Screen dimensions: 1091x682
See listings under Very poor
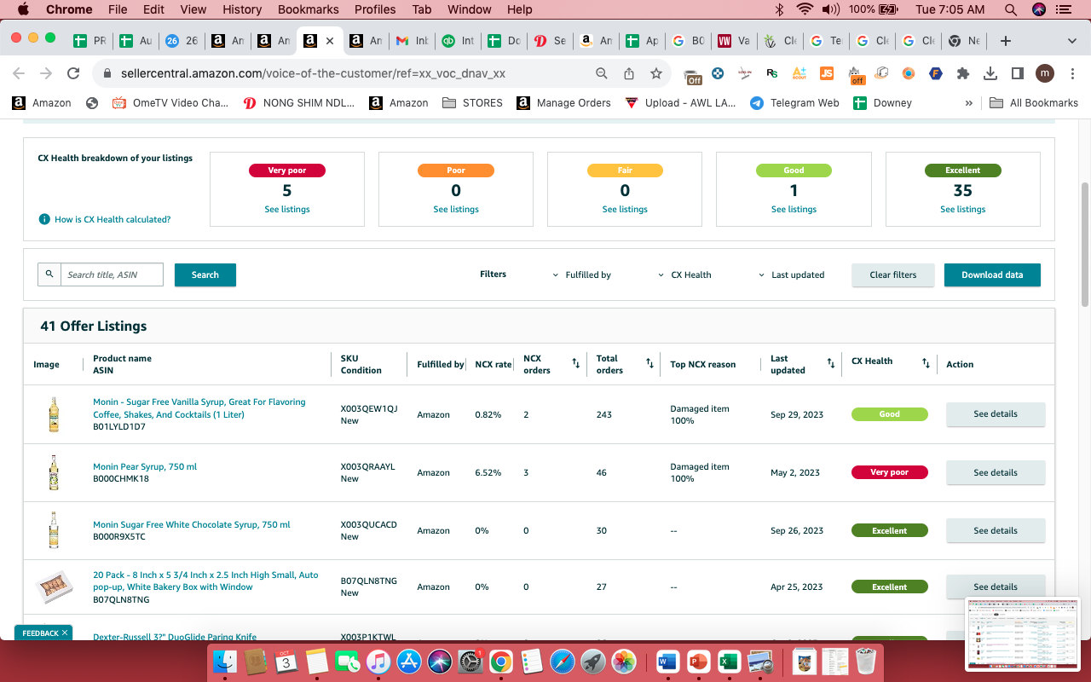[287, 209]
